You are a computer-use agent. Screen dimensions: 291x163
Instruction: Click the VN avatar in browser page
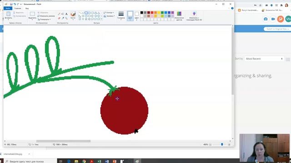pos(288,19)
